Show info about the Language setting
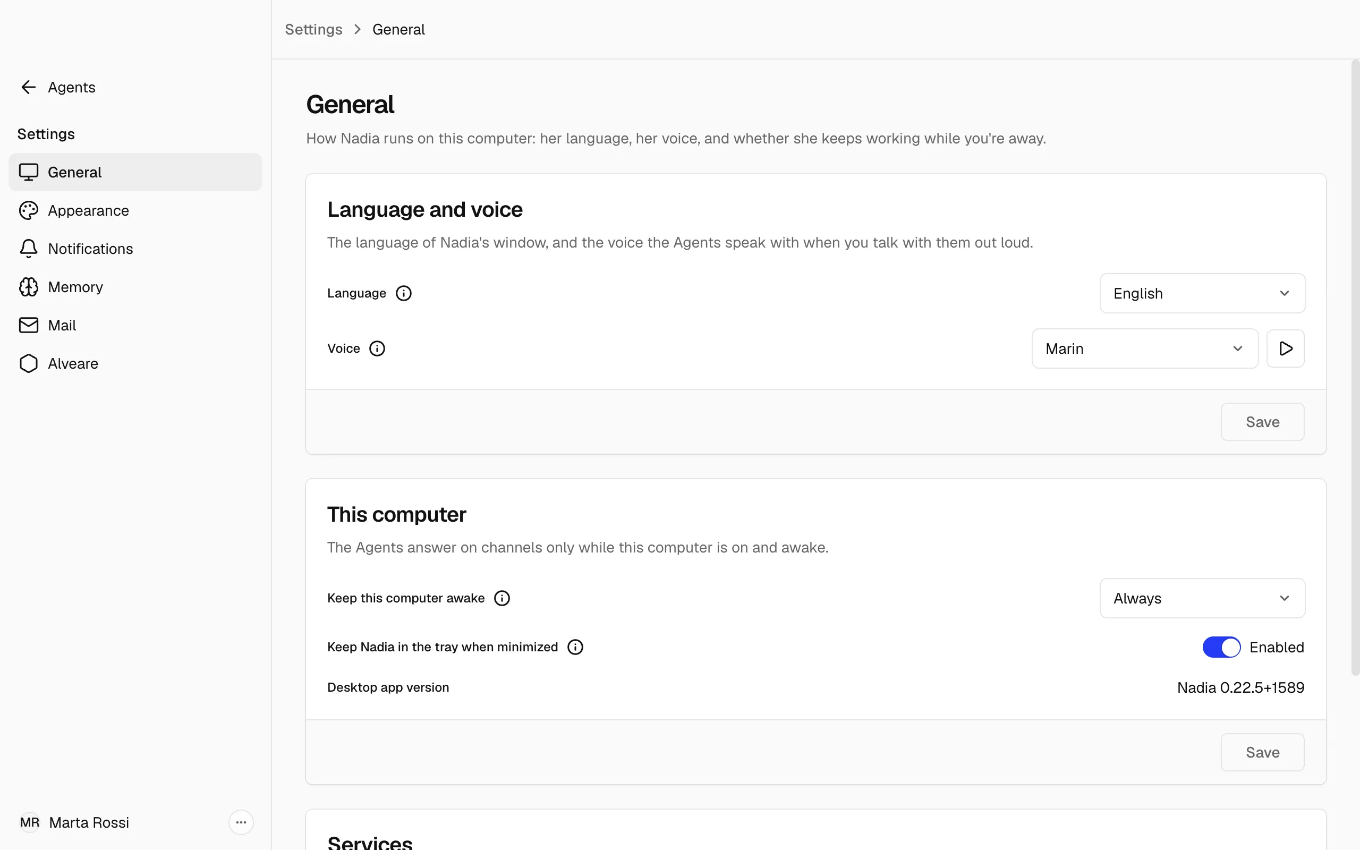This screenshot has width=1360, height=850. [x=404, y=293]
